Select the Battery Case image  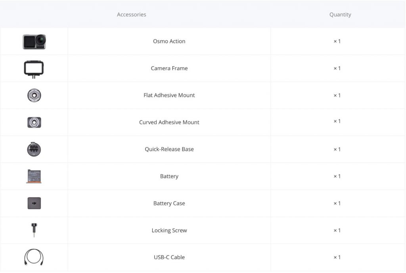[34, 203]
